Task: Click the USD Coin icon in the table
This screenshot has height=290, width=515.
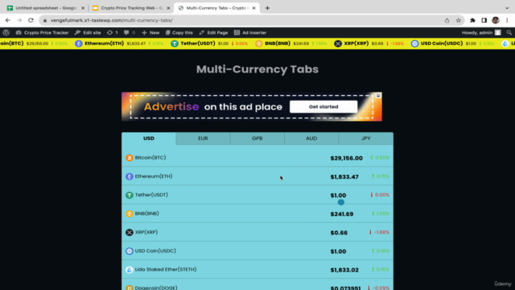Action: (130, 251)
